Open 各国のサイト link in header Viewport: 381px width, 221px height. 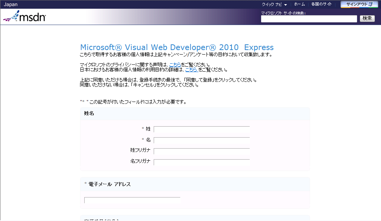click(x=321, y=4)
